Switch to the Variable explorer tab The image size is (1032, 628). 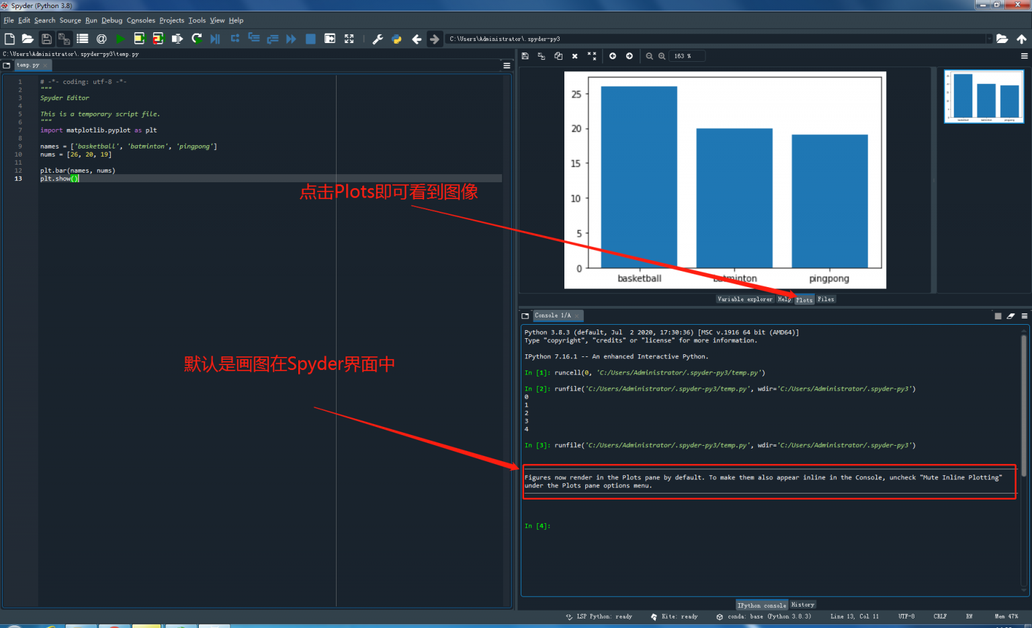point(744,299)
